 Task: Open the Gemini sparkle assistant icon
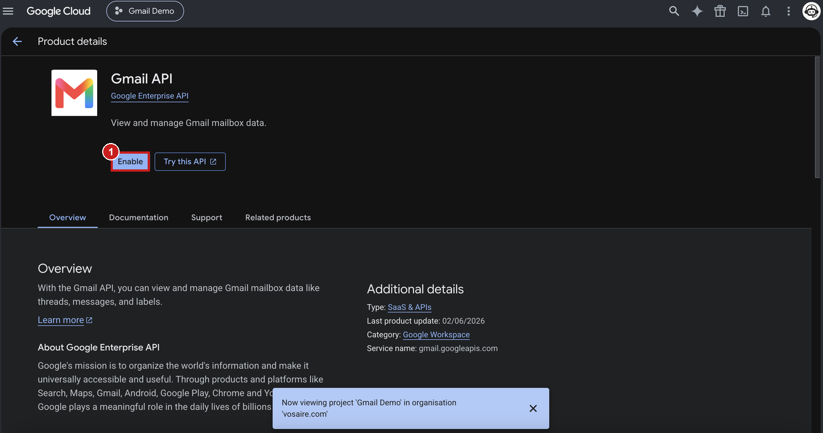pyautogui.click(x=697, y=11)
